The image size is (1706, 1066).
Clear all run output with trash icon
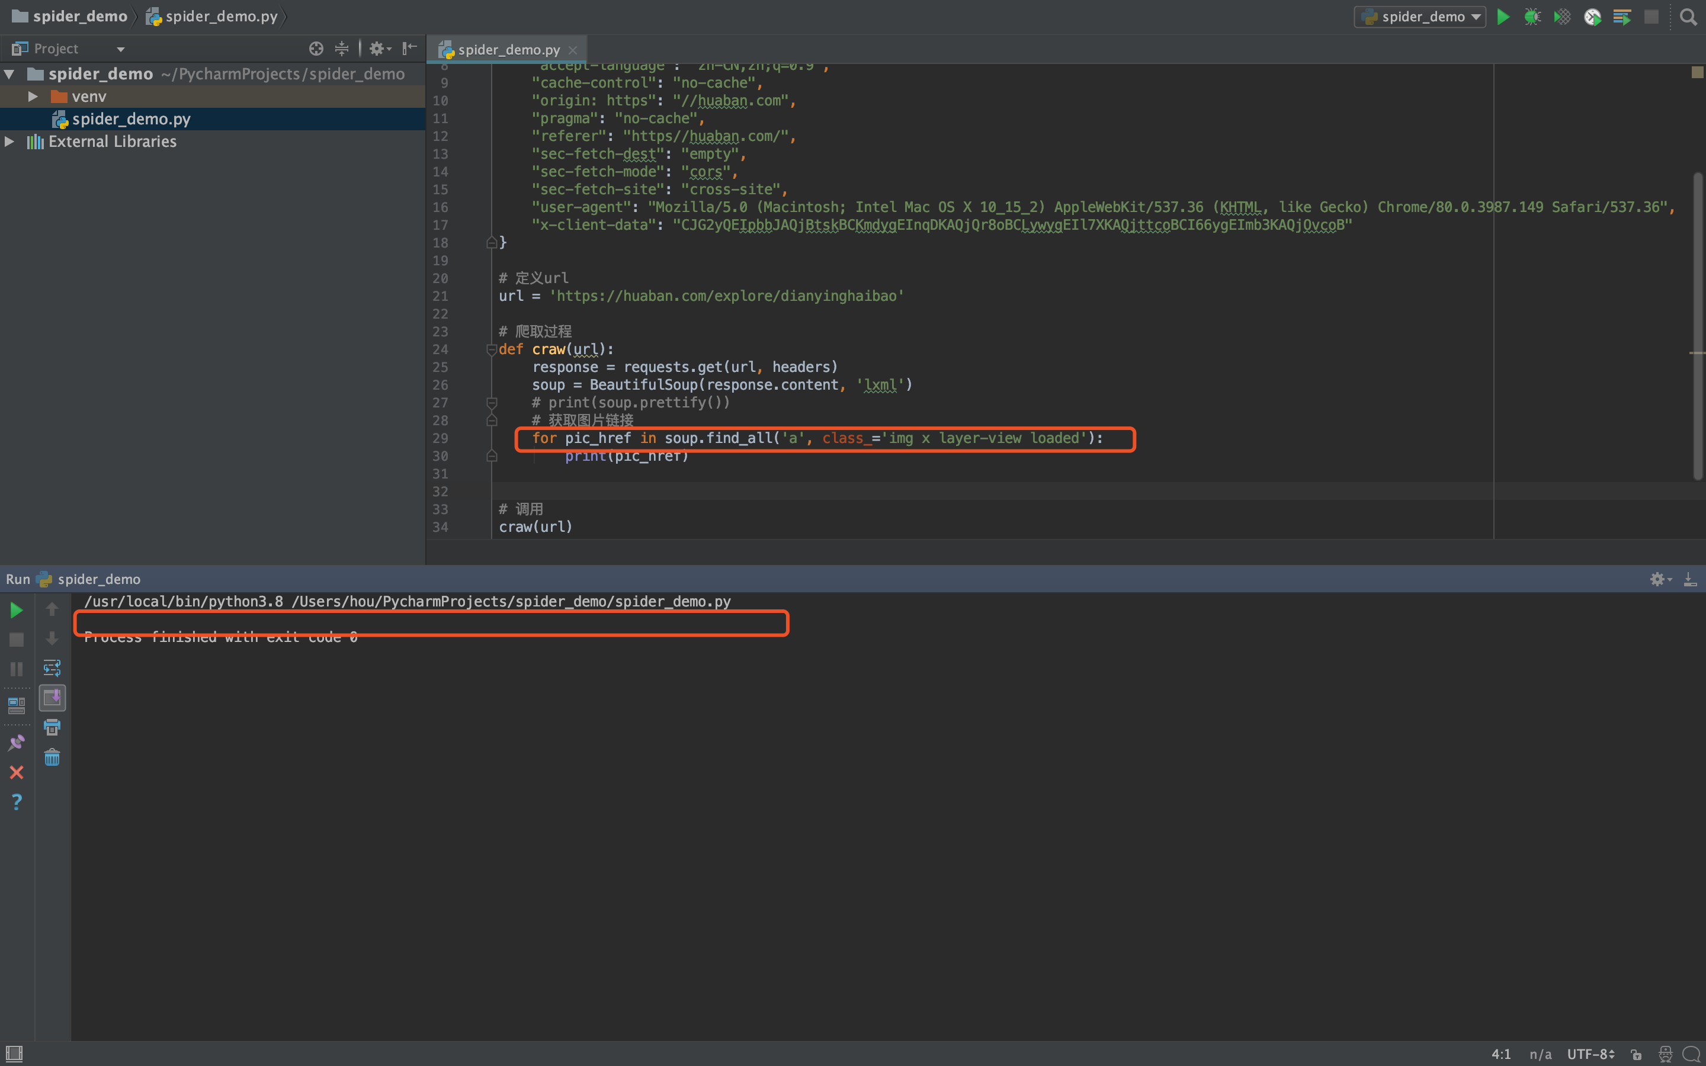(x=52, y=758)
